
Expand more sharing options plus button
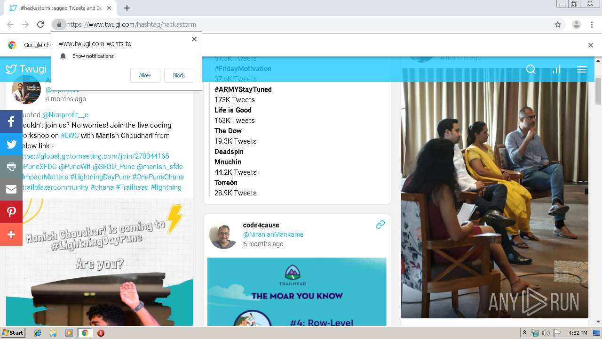point(11,234)
